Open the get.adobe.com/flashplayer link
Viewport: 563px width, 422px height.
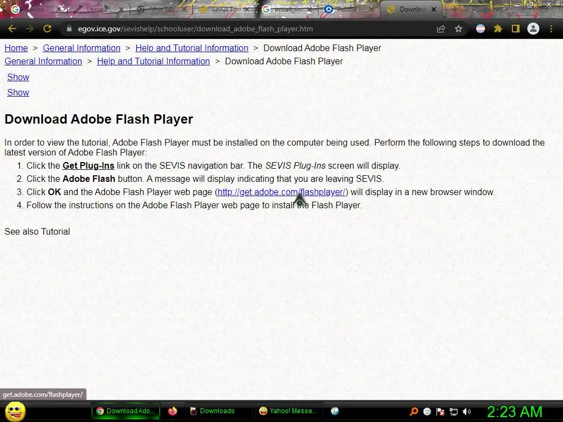(x=281, y=192)
